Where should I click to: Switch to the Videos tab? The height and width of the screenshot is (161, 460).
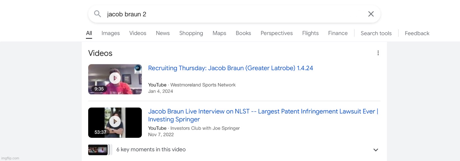click(x=137, y=33)
